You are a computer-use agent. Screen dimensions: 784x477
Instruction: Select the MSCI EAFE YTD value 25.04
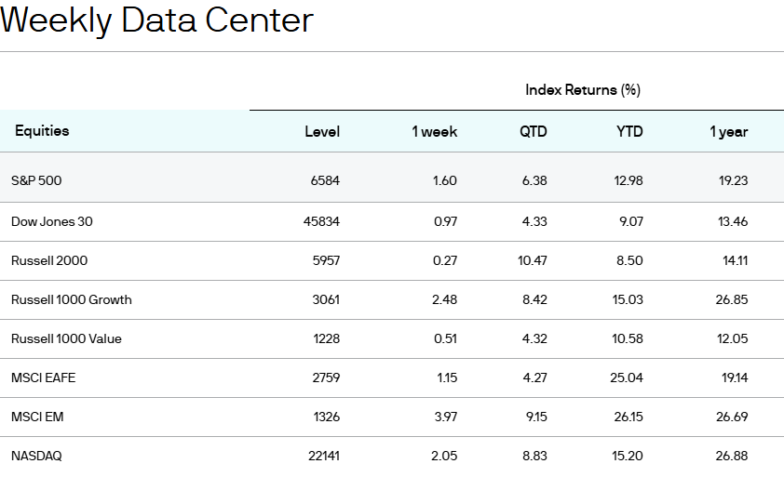[627, 378]
